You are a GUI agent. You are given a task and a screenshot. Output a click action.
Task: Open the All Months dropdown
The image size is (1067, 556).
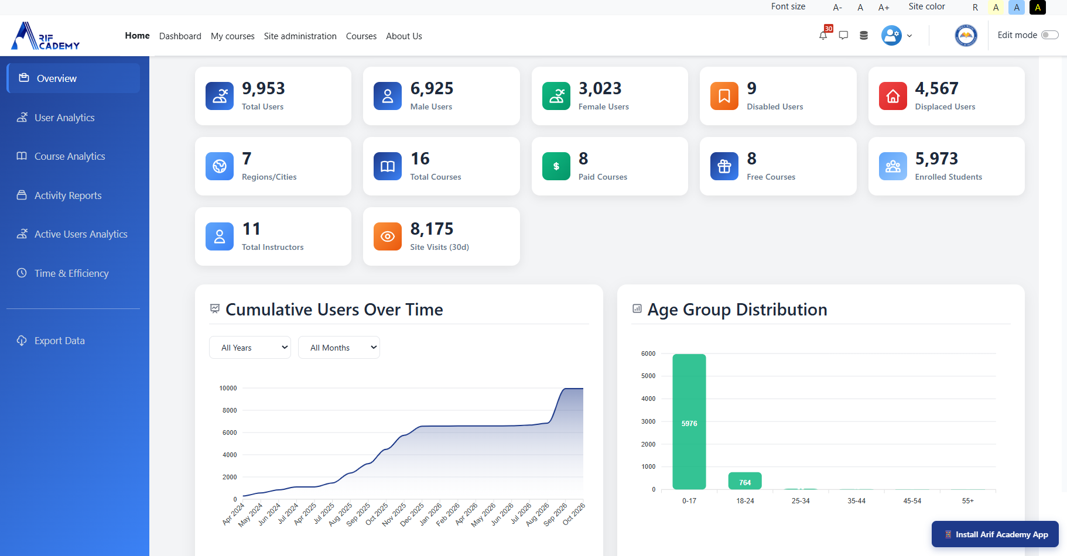click(339, 348)
